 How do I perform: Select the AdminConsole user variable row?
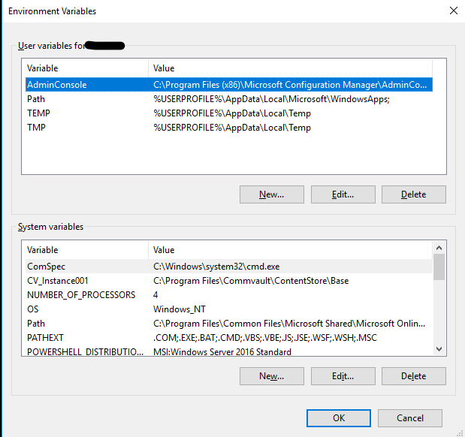[229, 85]
